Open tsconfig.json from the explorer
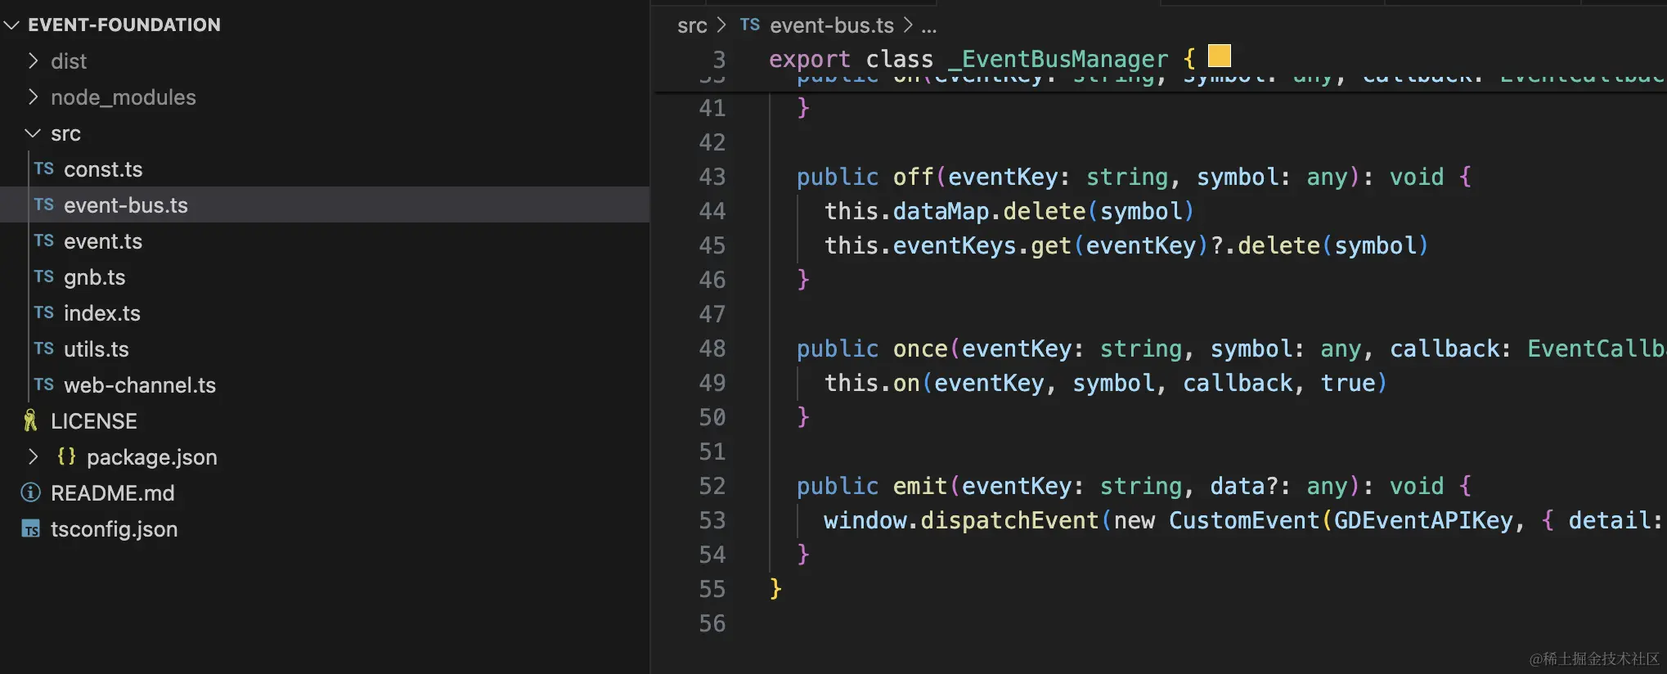Screen dimensions: 1667x674 tap(115, 529)
